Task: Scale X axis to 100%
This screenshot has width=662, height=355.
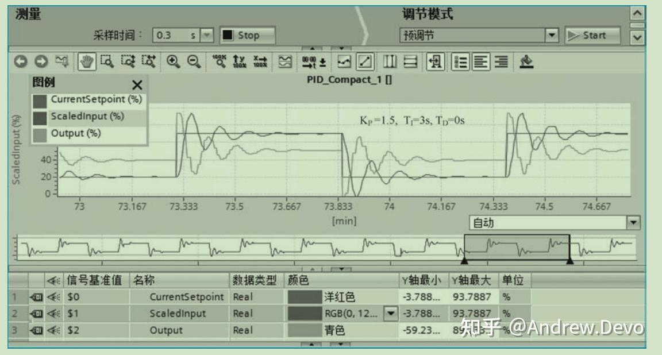Action: 260,61
